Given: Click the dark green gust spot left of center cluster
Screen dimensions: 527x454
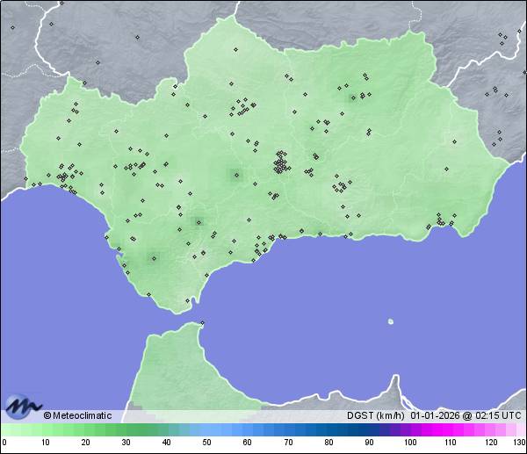Looking at the screenshot, I should click(235, 175).
